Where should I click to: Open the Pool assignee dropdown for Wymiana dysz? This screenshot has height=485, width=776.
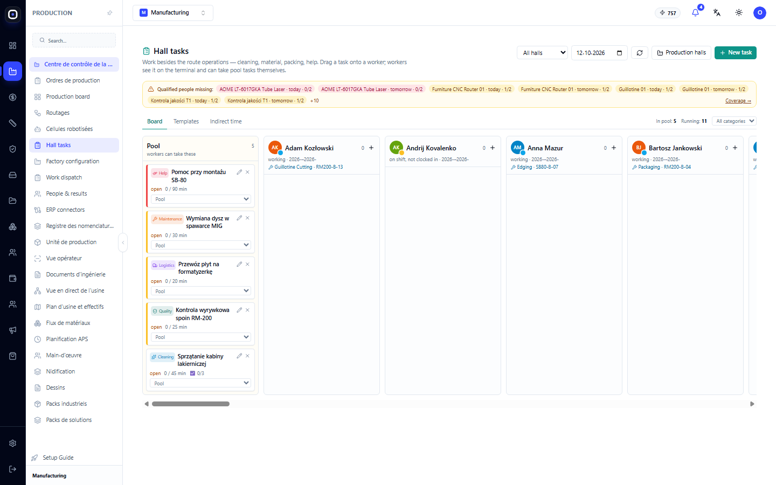[200, 245]
